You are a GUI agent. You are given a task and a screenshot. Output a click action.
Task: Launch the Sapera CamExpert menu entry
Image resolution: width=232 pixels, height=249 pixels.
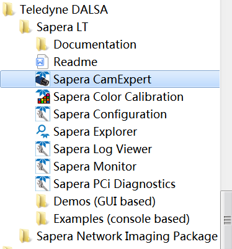(x=110, y=79)
